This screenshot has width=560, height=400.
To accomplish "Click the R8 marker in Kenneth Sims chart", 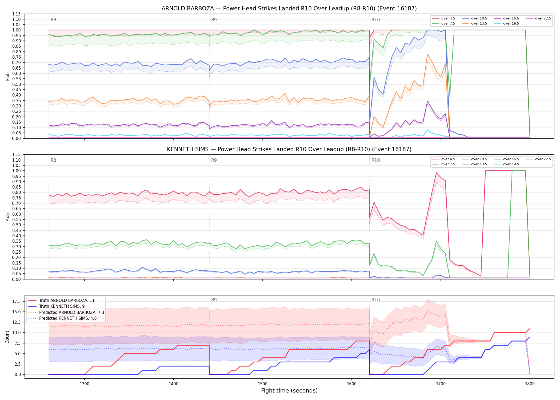I will point(53,160).
